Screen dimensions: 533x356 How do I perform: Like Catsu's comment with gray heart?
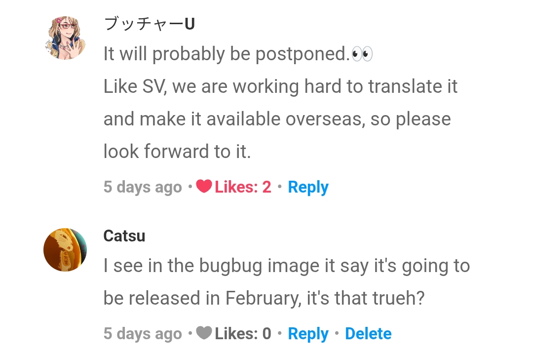pyautogui.click(x=204, y=333)
